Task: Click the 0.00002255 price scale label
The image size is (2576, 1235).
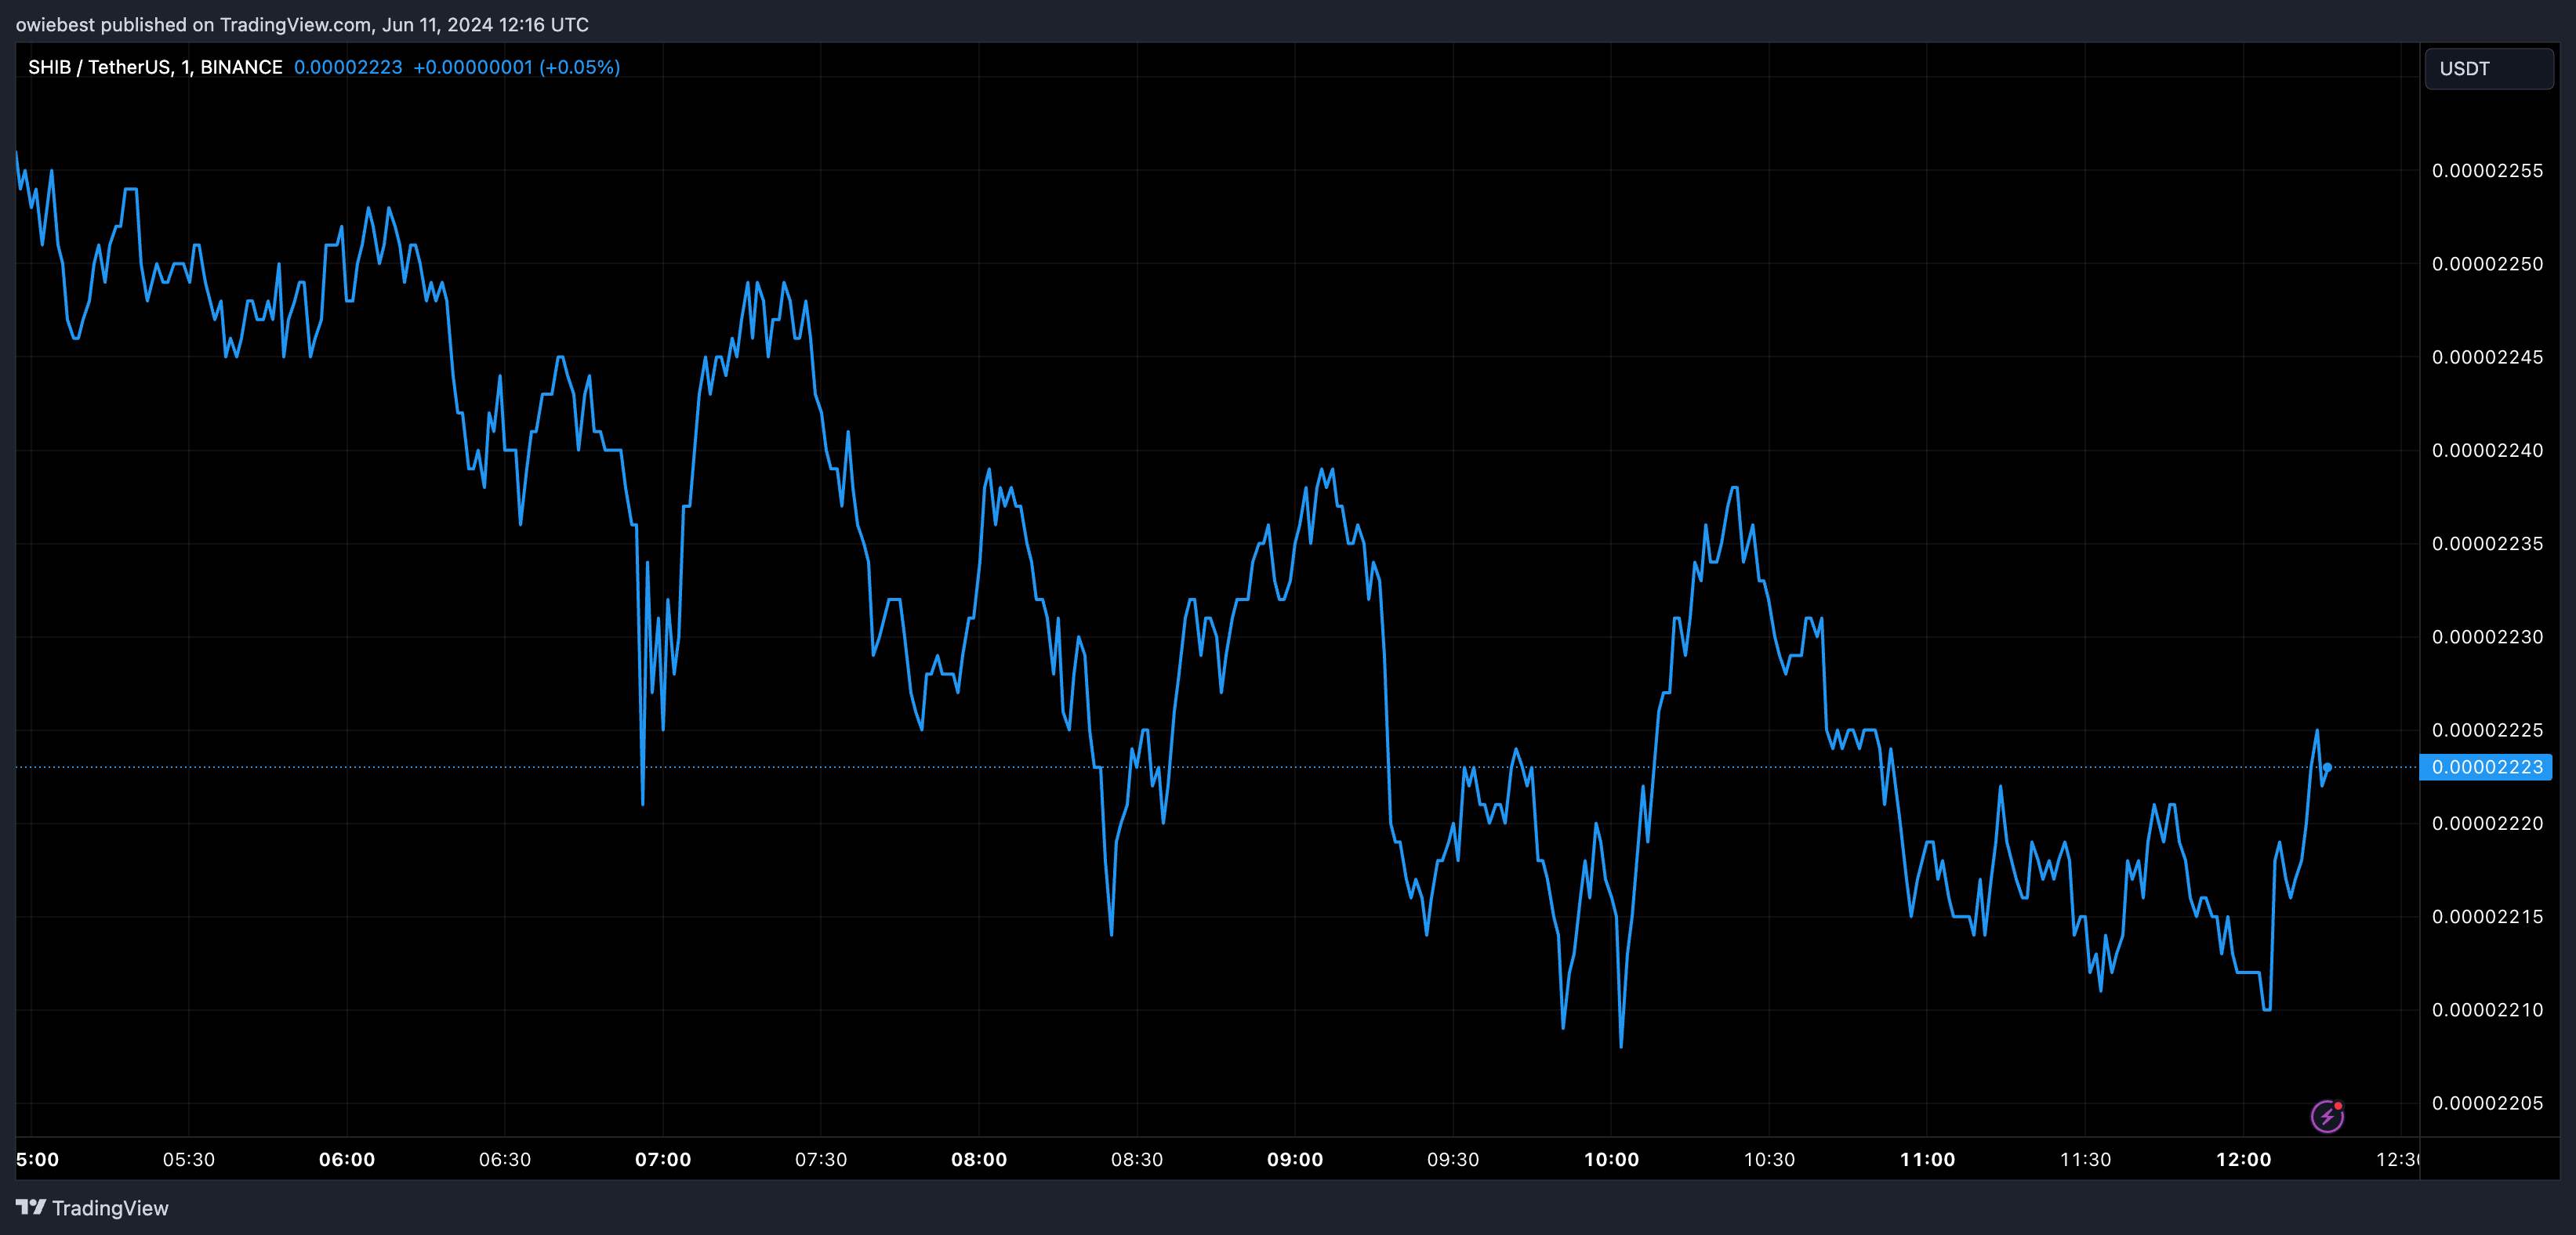Action: 2487,171
